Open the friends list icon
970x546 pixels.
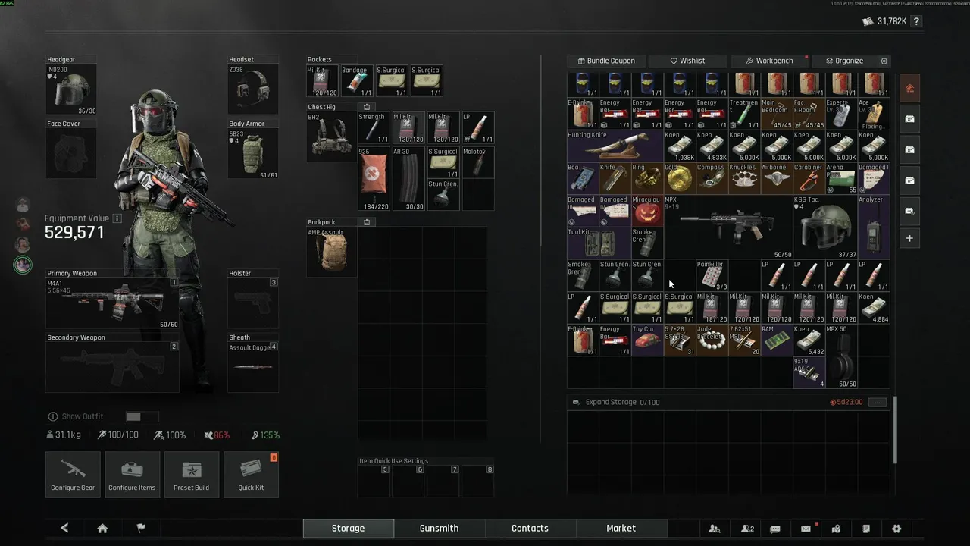[x=714, y=529]
